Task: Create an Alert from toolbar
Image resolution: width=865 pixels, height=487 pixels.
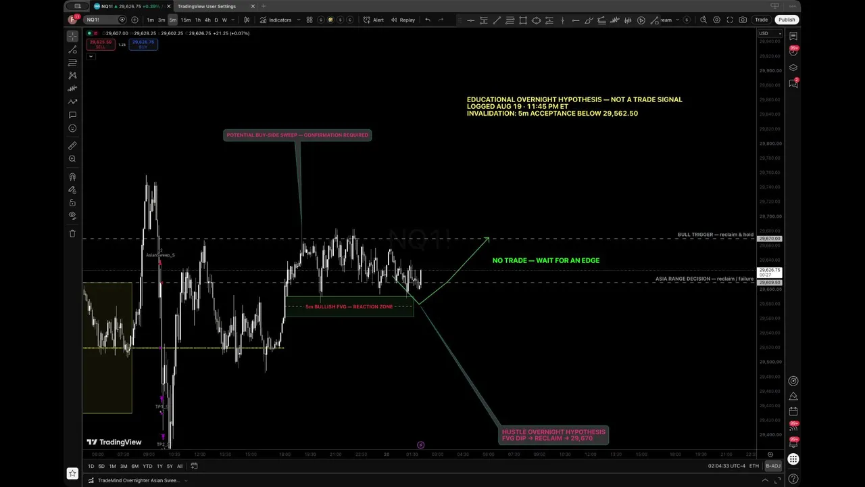Action: click(x=373, y=20)
